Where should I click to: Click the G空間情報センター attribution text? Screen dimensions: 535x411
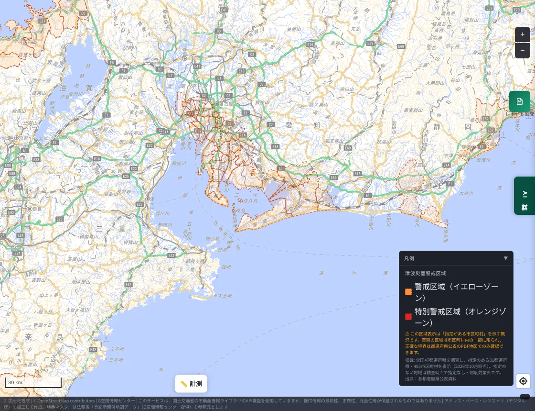click(116, 401)
